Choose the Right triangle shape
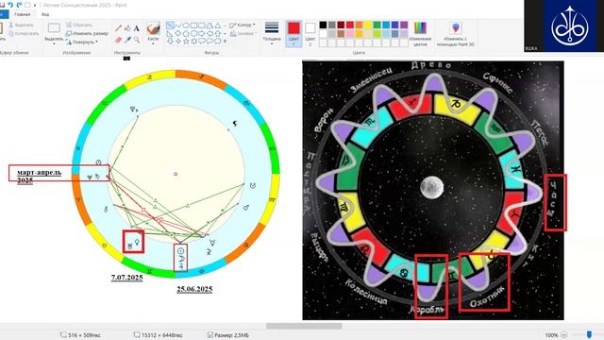The height and width of the screenshot is (340, 604). (170, 34)
